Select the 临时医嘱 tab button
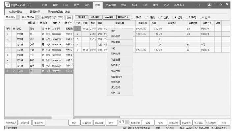 click(x=95, y=17)
